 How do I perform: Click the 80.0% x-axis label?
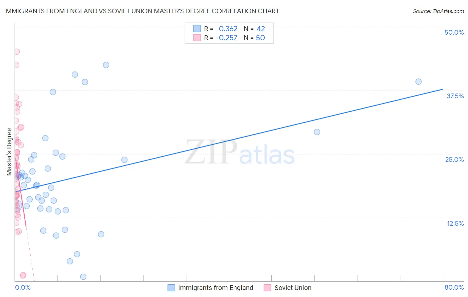(454, 287)
